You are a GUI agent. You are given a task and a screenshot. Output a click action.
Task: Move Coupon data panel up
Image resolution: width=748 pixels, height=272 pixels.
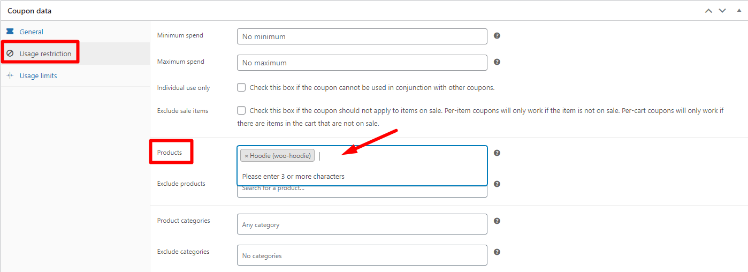click(x=708, y=11)
